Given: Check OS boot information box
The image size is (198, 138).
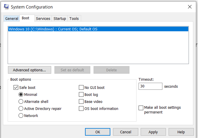Looking at the screenshot, I should [x=81, y=108].
